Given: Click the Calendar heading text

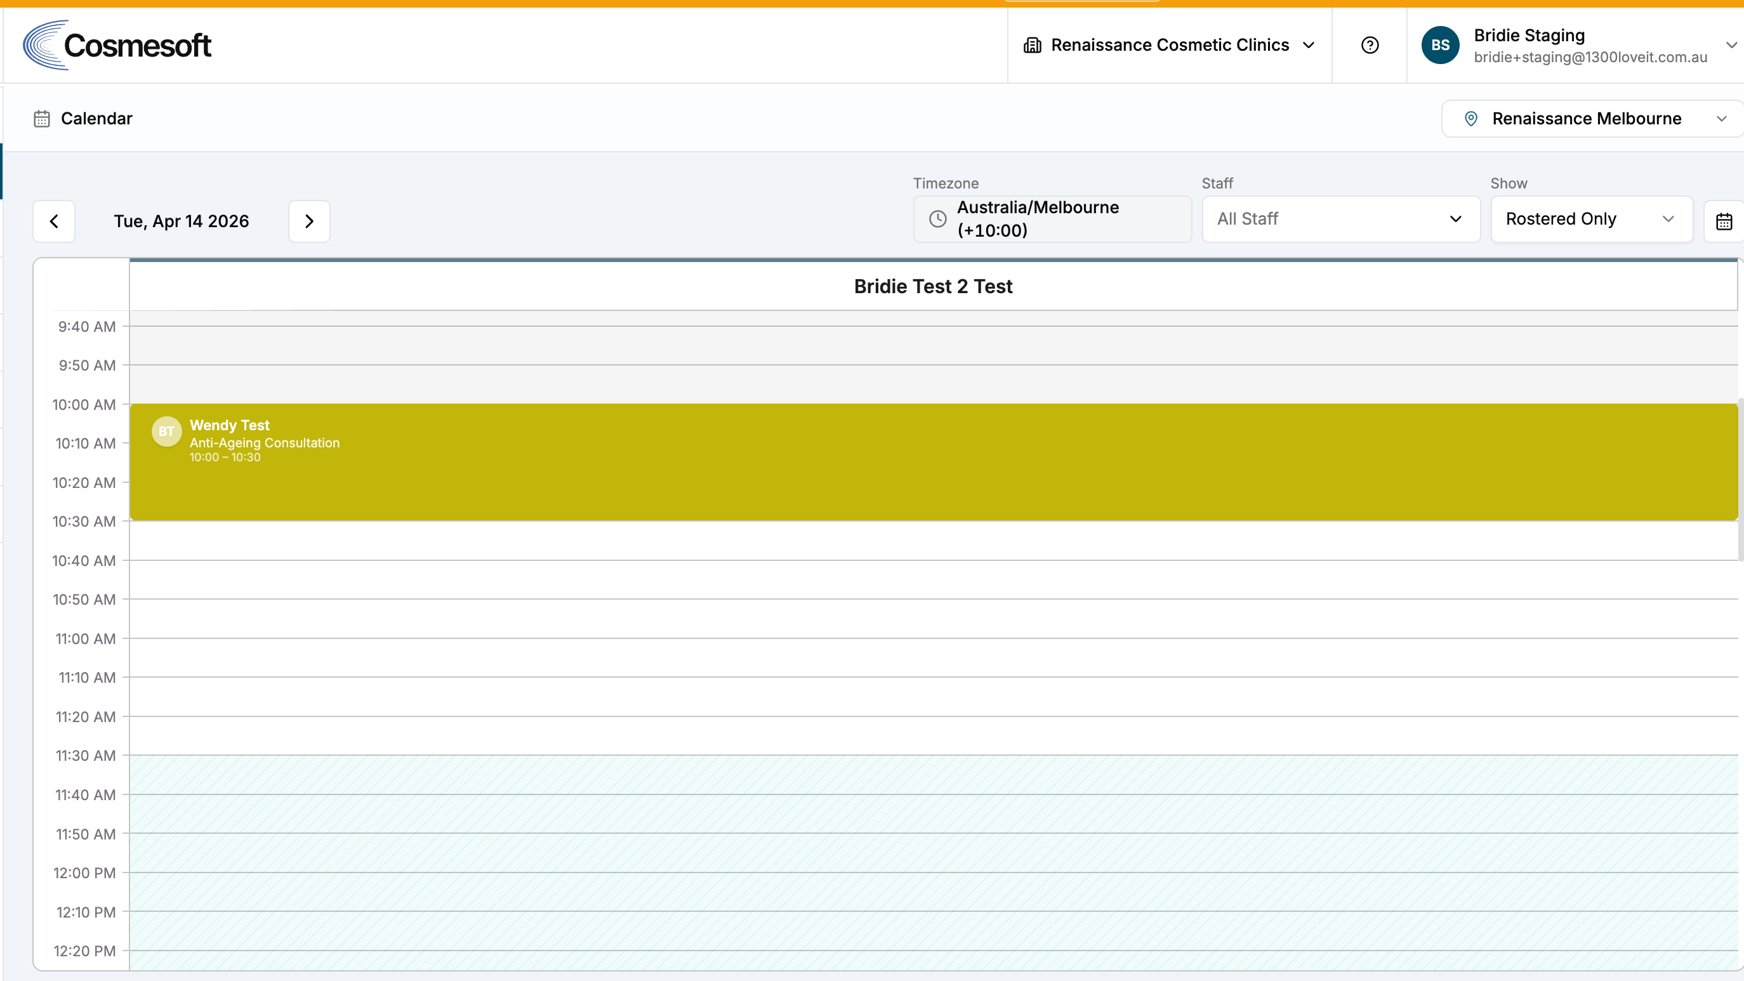Looking at the screenshot, I should click(x=97, y=119).
